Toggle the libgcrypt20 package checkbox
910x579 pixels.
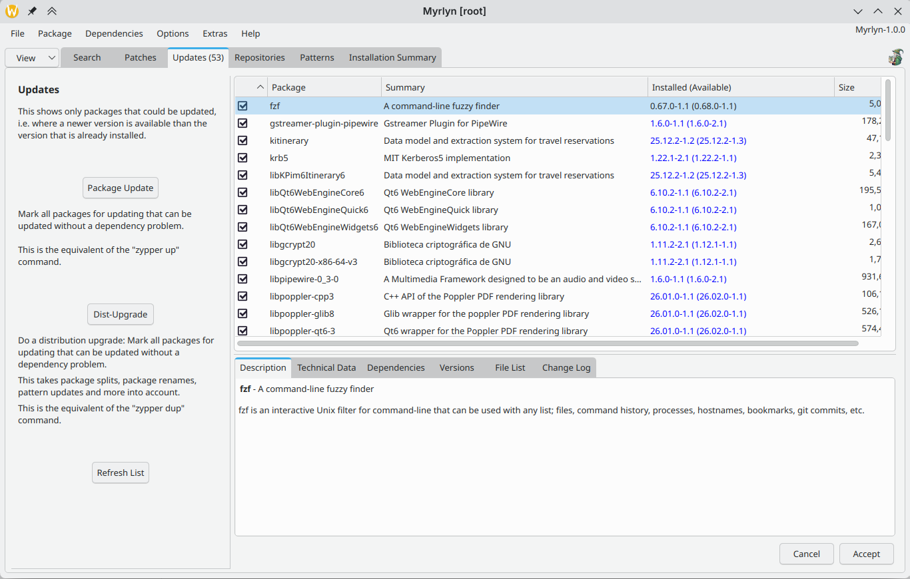click(242, 244)
